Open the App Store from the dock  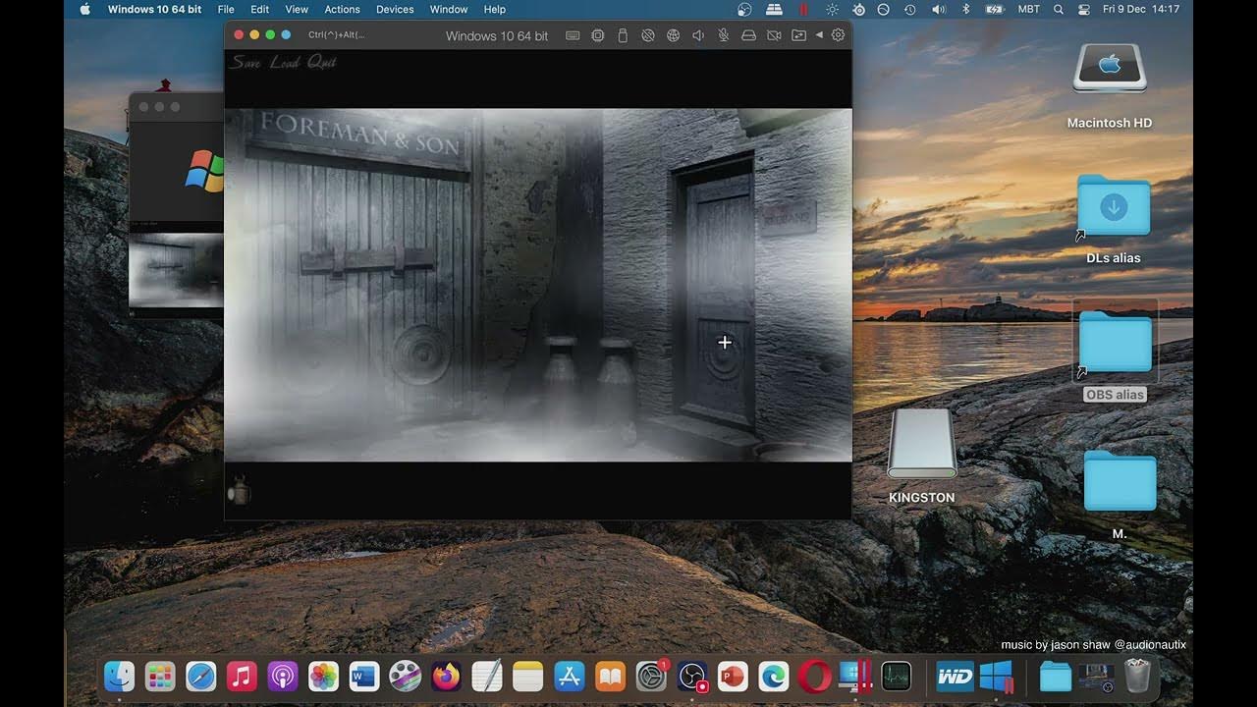pos(569,676)
